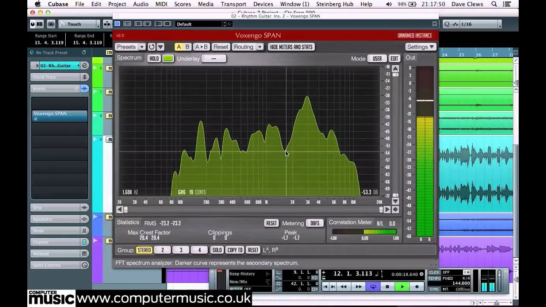Open the Settings menu in SPAN
This screenshot has width=546, height=307.
(420, 47)
